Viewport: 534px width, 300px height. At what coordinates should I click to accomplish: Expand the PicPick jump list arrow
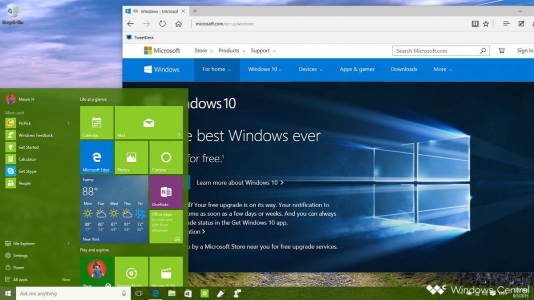click(68, 123)
